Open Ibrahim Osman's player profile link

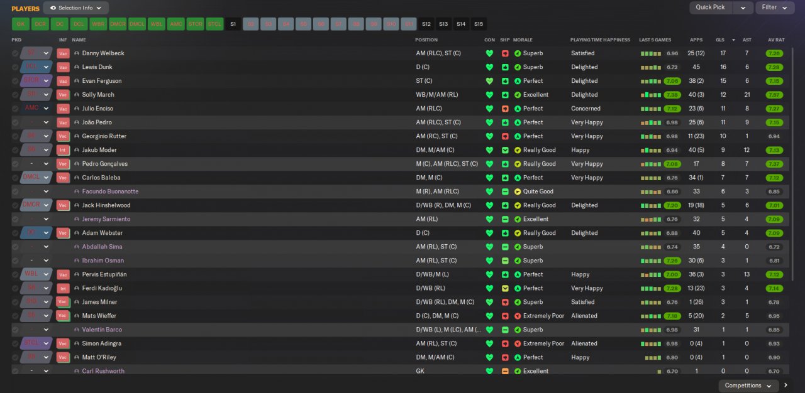click(103, 261)
